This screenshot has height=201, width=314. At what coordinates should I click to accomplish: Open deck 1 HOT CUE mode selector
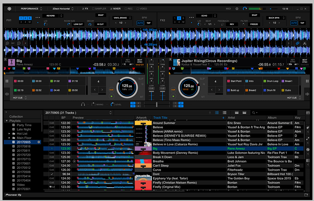coord(20,98)
